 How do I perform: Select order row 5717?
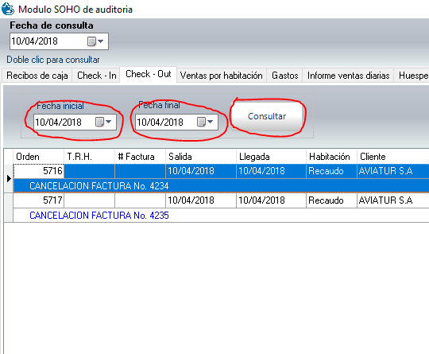[221, 200]
